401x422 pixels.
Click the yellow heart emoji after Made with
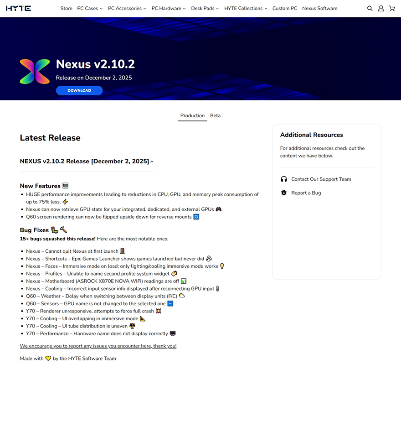(48, 358)
